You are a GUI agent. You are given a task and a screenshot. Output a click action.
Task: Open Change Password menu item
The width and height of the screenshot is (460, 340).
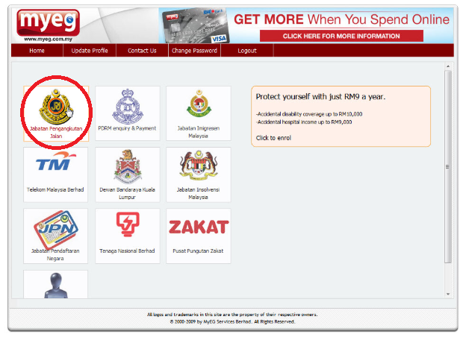point(194,51)
